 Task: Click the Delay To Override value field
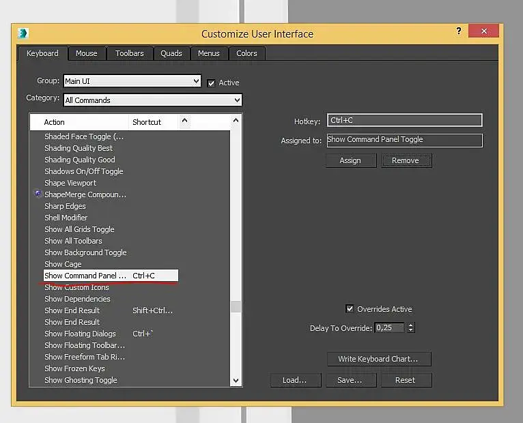[389, 327]
